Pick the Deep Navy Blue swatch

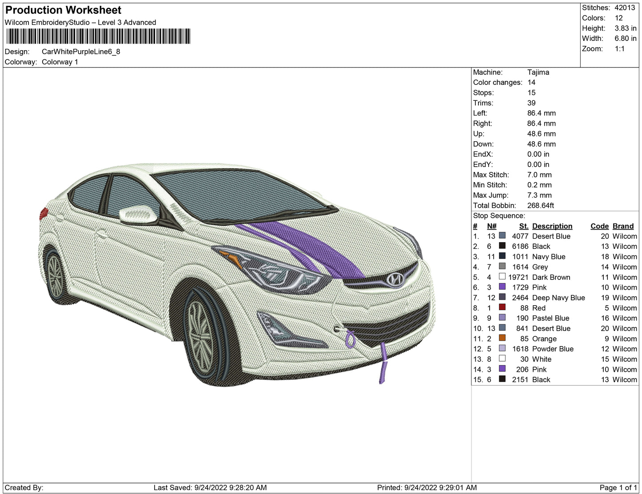click(502, 297)
